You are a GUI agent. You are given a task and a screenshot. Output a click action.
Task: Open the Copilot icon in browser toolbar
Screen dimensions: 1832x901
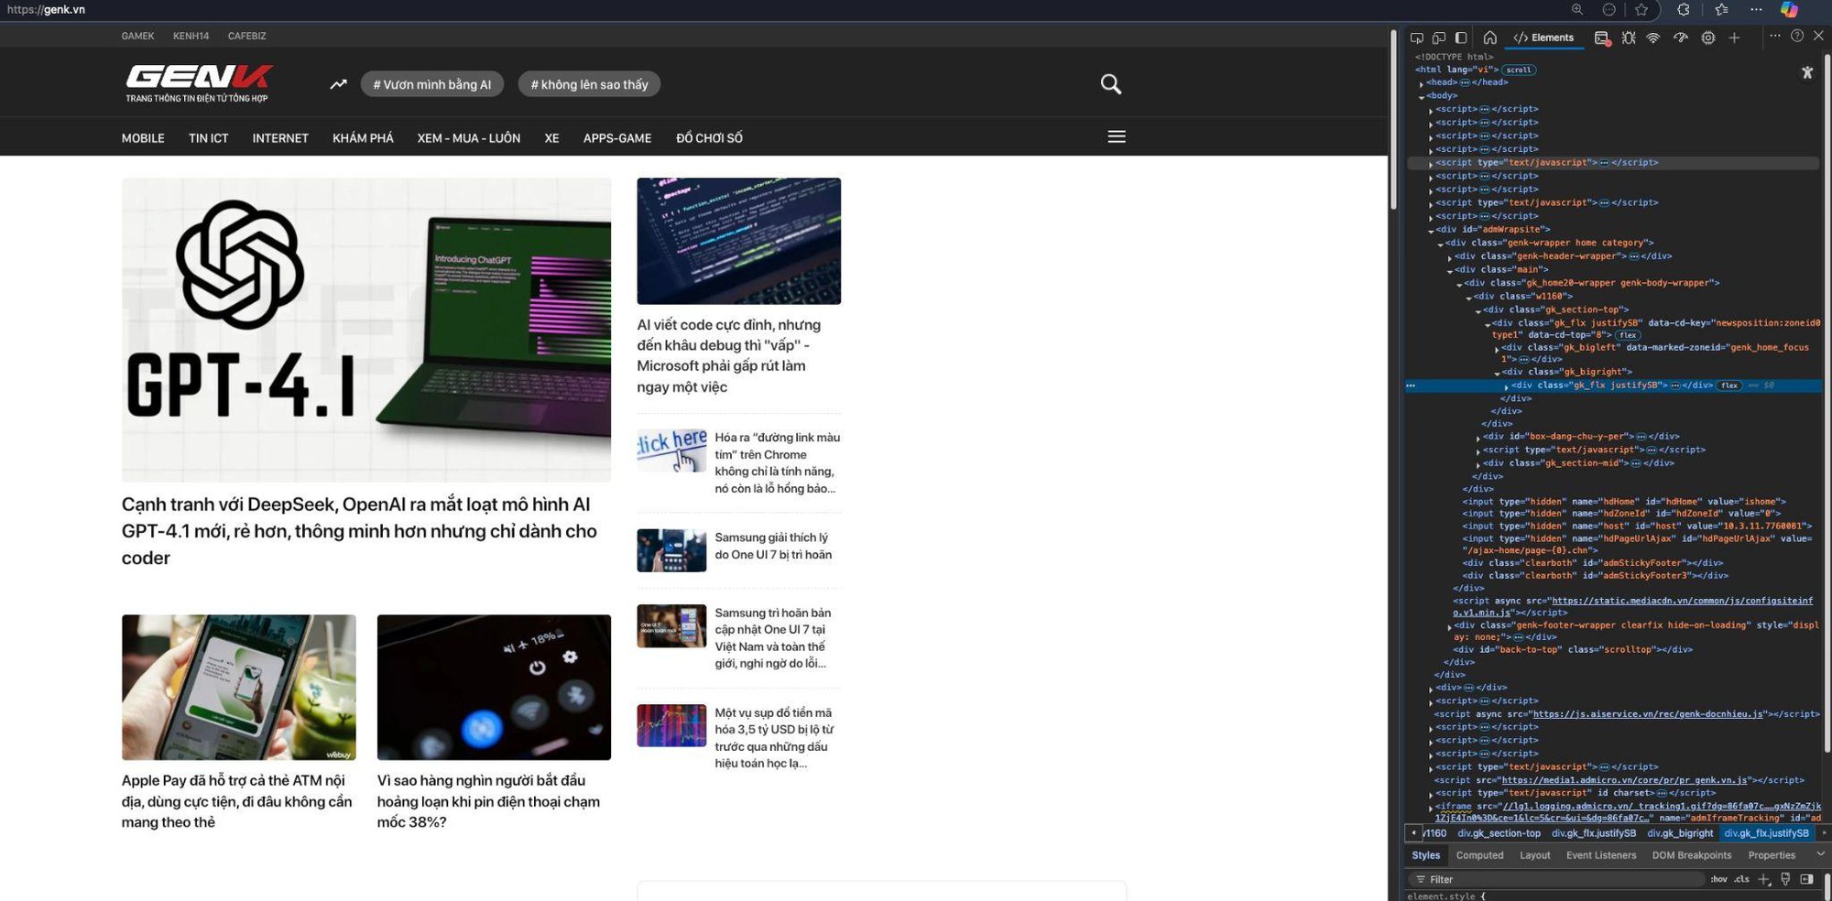tap(1789, 9)
